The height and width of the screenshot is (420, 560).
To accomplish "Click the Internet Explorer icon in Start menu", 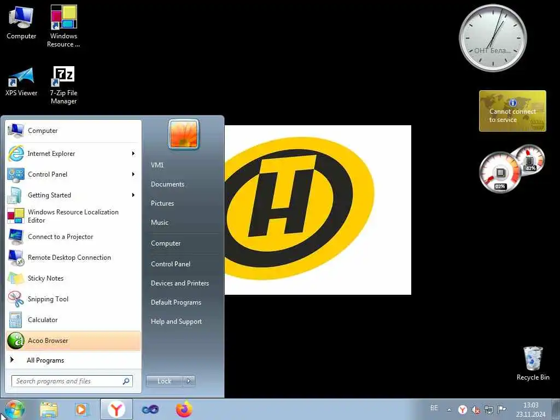I will (16, 154).
